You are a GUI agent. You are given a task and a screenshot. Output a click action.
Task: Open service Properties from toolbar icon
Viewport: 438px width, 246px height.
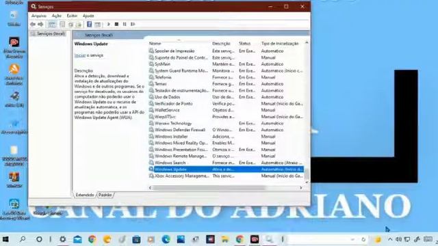pos(62,25)
